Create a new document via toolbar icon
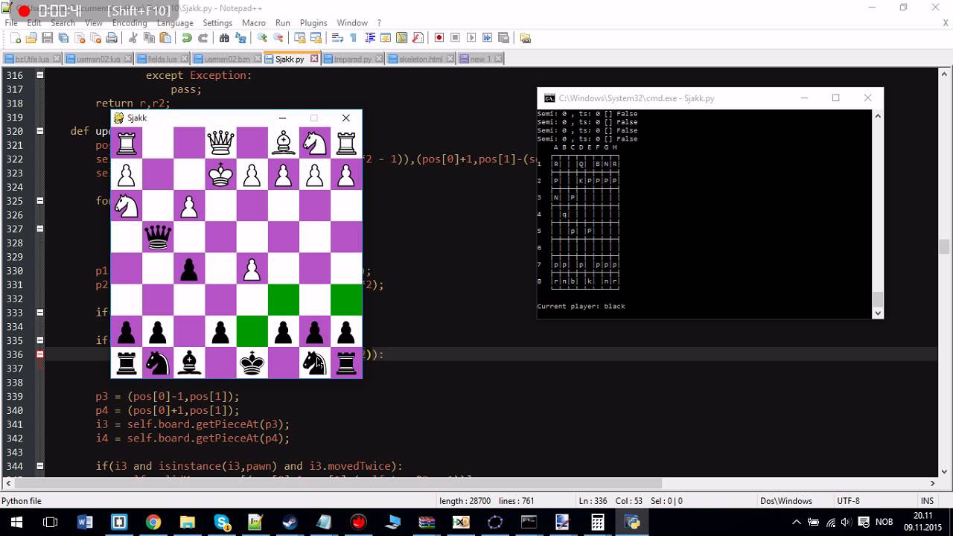 (16, 38)
